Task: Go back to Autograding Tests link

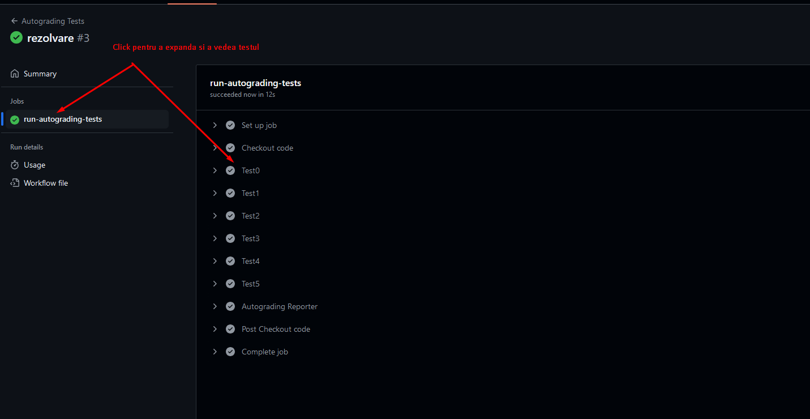Action: (x=53, y=21)
